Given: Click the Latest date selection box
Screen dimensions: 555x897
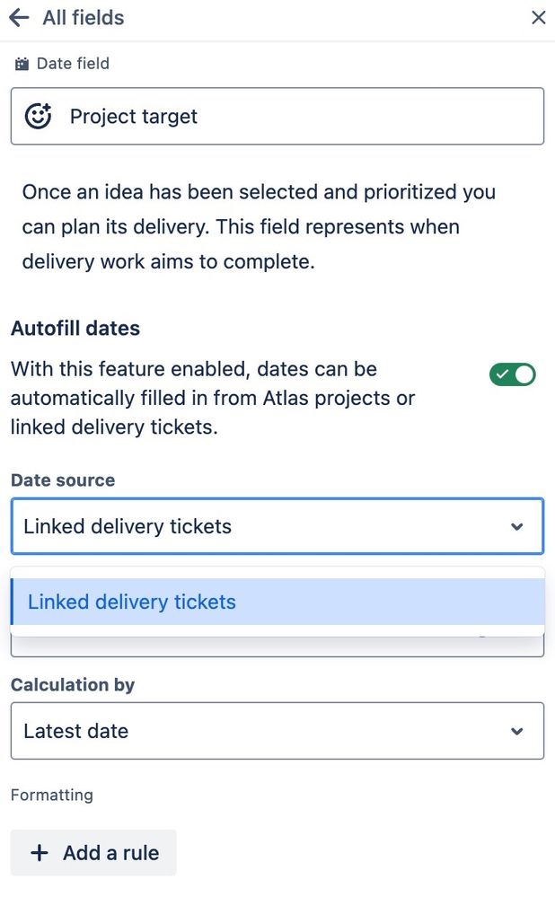Looking at the screenshot, I should click(x=277, y=731).
